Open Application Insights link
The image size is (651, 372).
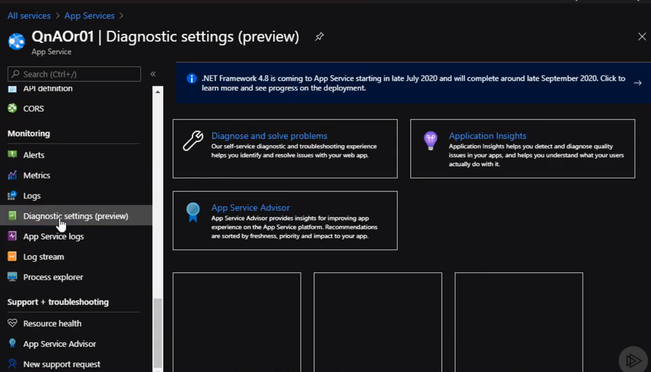(487, 136)
